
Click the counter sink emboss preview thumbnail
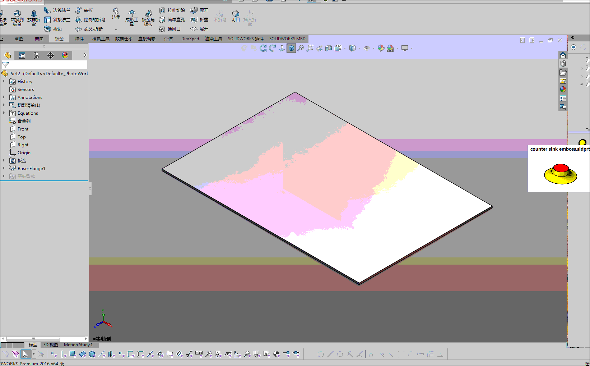(561, 174)
